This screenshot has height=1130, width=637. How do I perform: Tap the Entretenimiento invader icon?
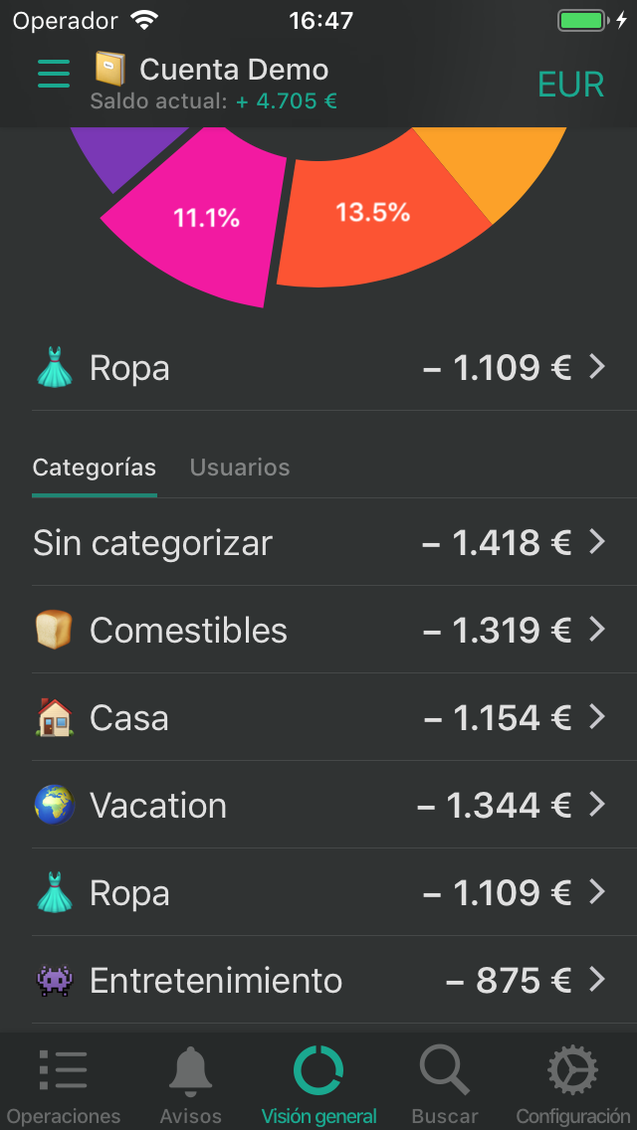pos(54,981)
